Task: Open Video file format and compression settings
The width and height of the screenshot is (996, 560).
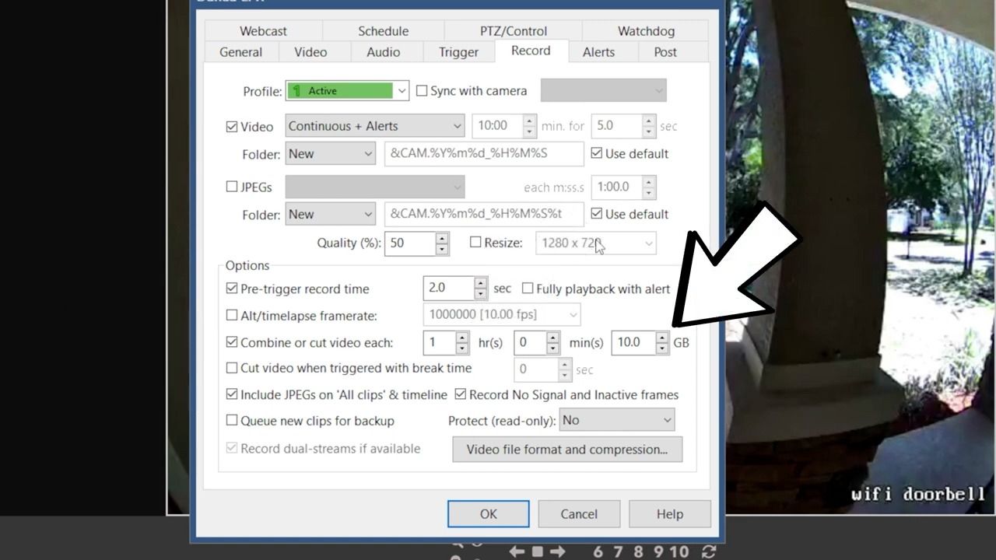Action: 567,450
